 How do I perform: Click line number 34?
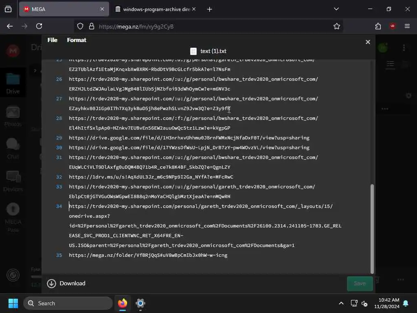tap(59, 206)
